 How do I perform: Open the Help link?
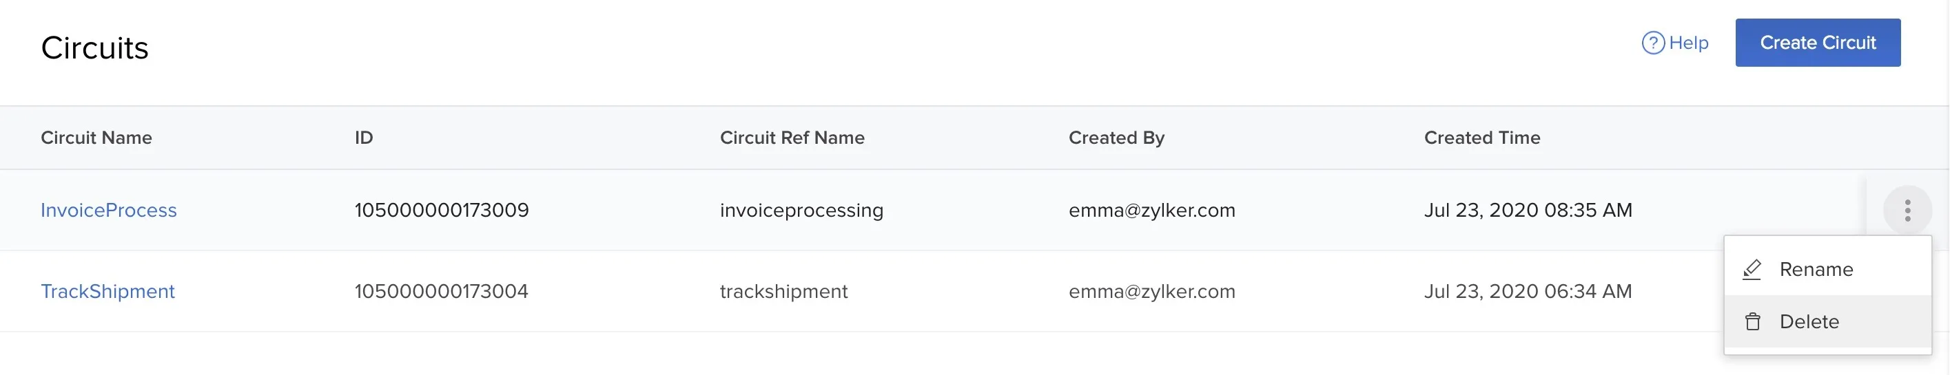(x=1674, y=43)
